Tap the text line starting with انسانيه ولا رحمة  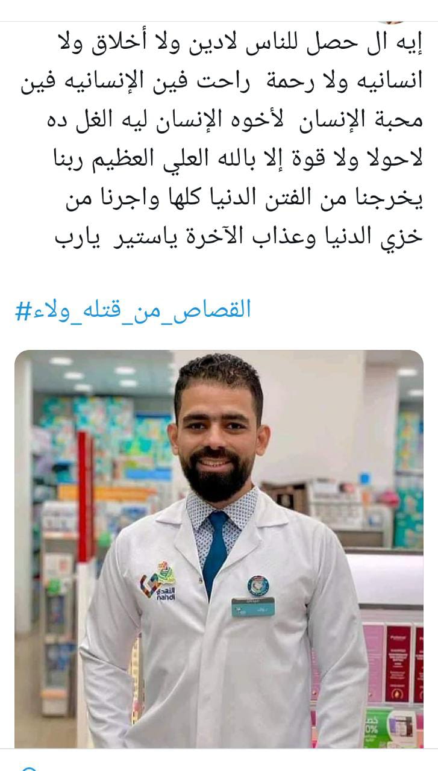point(222,81)
